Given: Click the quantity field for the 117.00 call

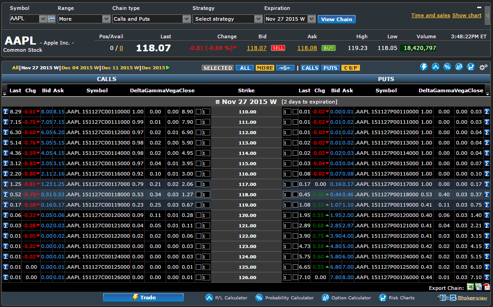Looking at the screenshot, I should click(x=206, y=184).
